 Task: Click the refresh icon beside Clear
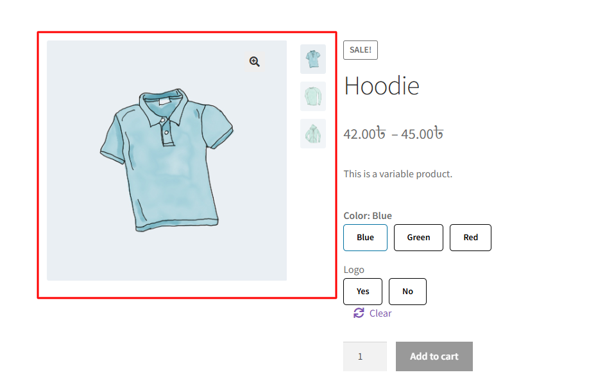(x=359, y=313)
